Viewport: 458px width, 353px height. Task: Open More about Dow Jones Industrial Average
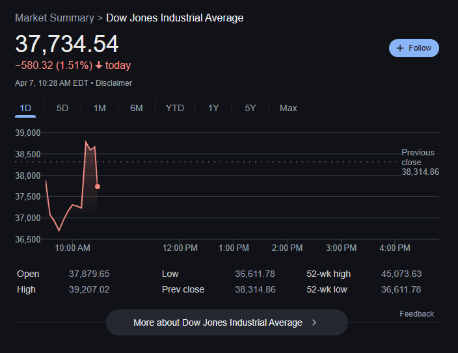tap(227, 322)
